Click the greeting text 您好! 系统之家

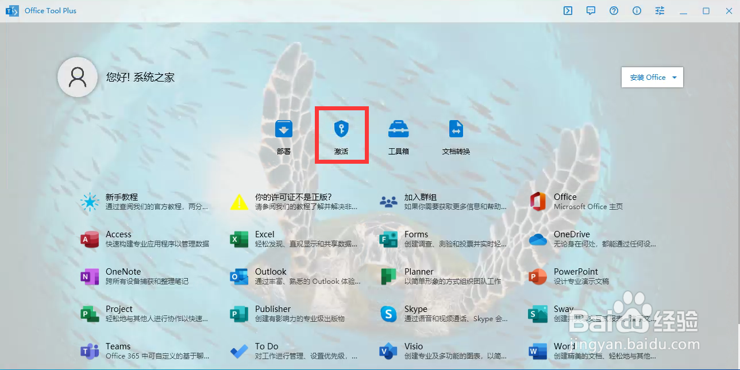click(x=141, y=77)
